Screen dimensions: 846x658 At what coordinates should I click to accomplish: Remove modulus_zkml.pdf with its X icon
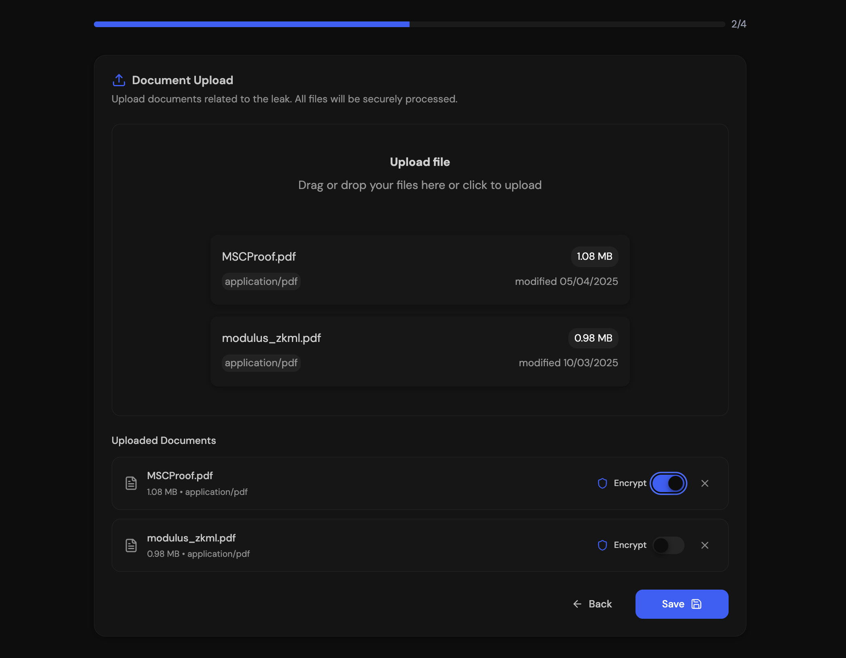[x=705, y=545]
